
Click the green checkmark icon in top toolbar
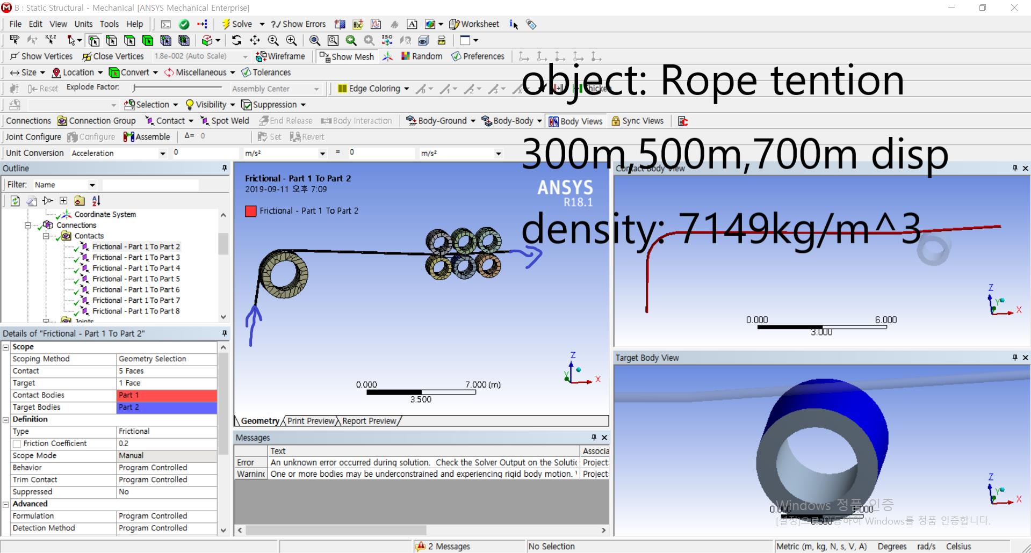(x=184, y=24)
